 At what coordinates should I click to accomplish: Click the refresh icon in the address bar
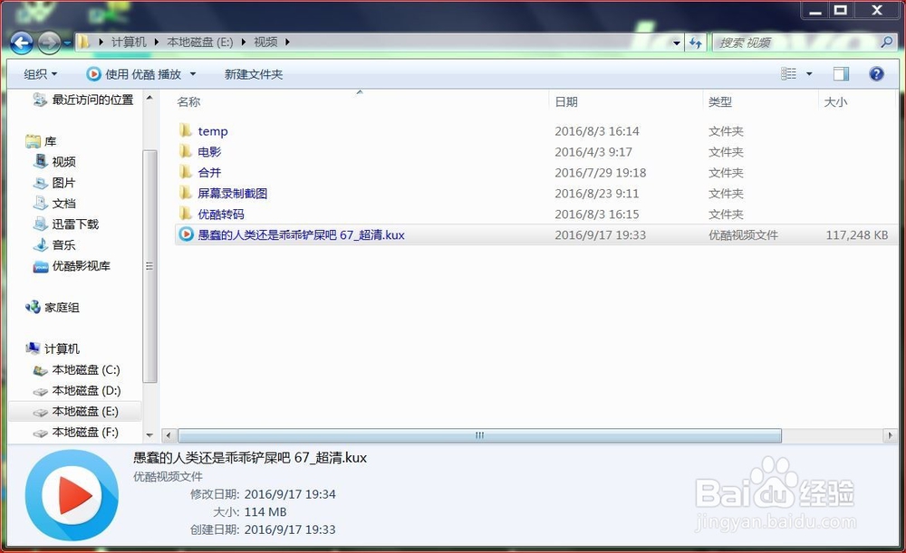tap(697, 42)
